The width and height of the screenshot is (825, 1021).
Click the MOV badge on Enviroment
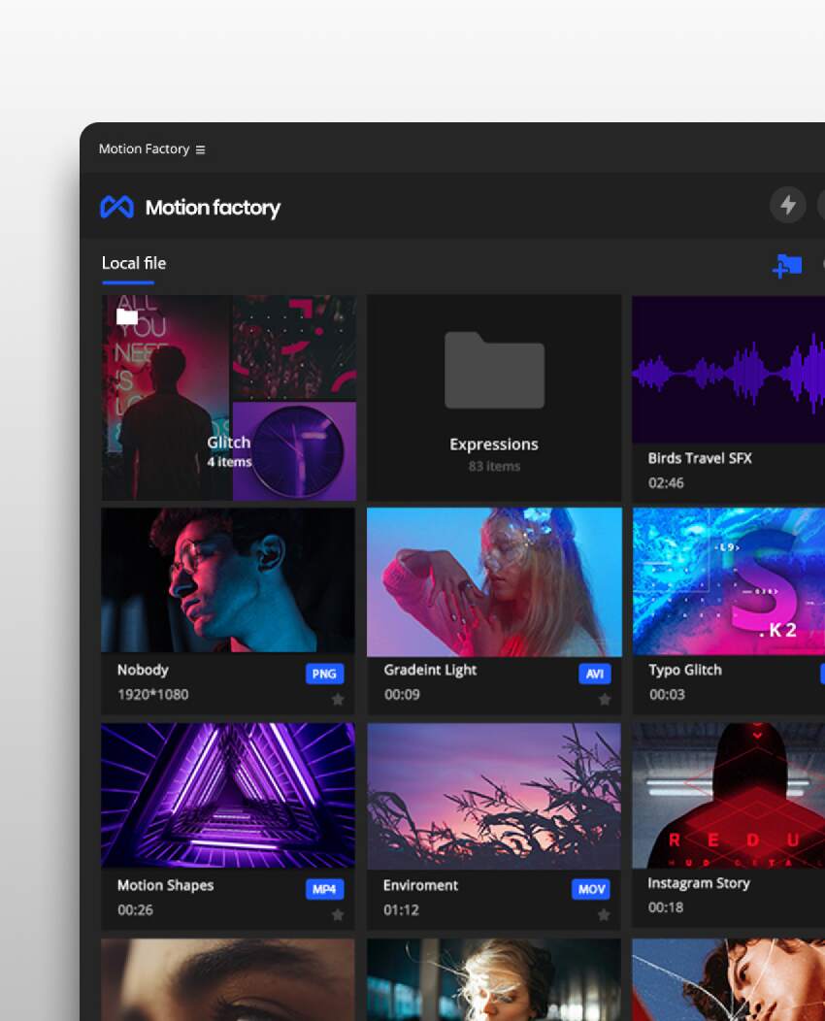(x=590, y=889)
